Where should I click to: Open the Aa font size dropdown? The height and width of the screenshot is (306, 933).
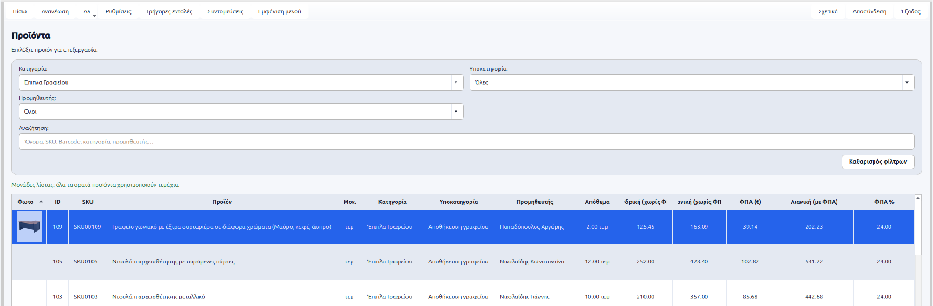(87, 11)
